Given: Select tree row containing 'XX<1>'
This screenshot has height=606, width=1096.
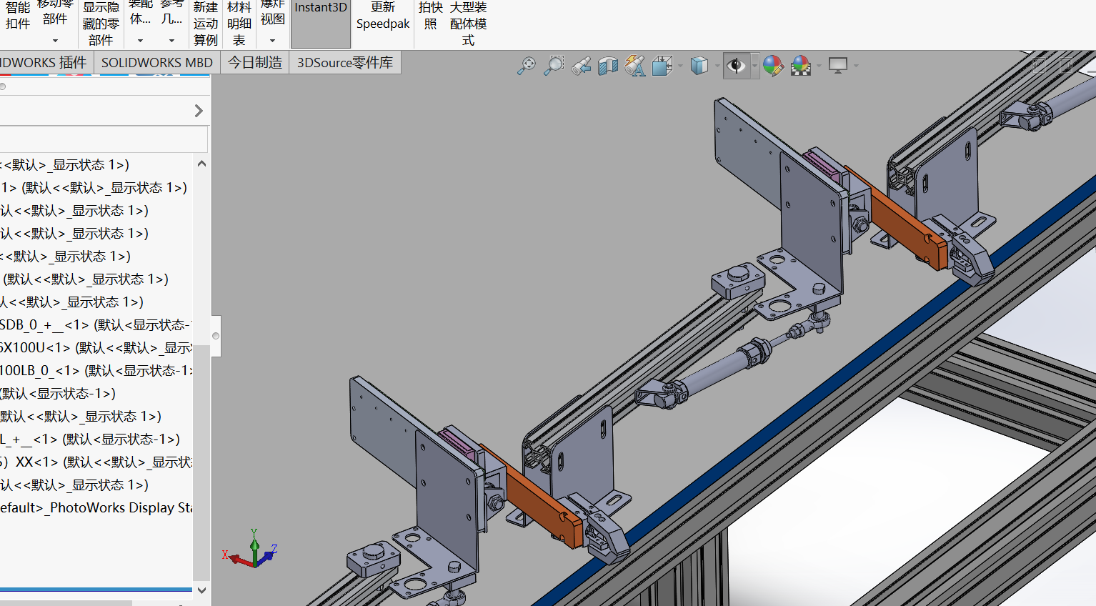Looking at the screenshot, I should 96,462.
